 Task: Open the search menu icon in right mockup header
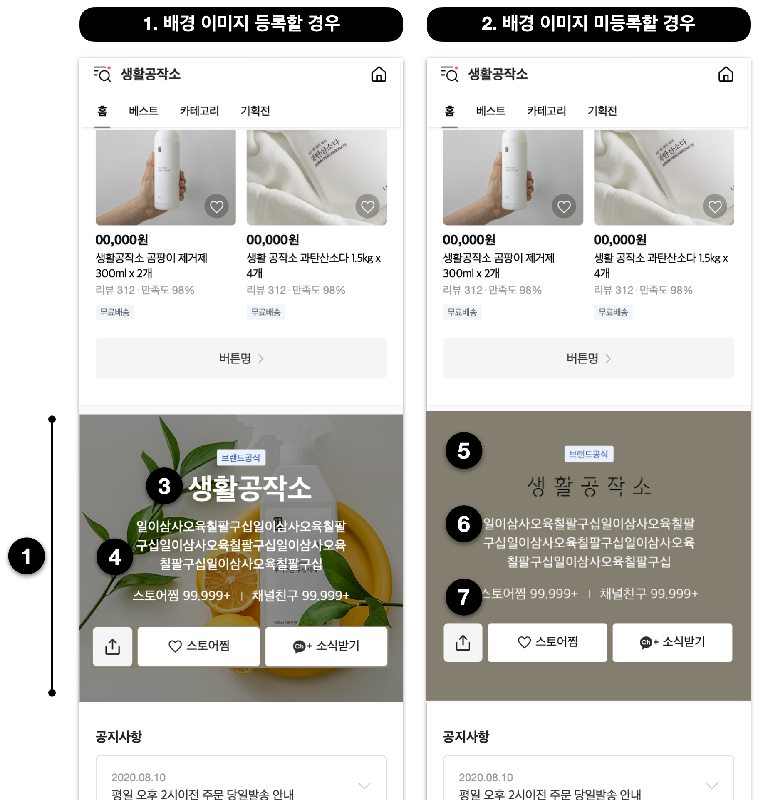click(x=450, y=74)
